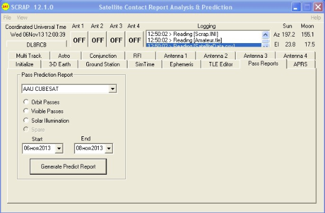Select the Pass Reports tab
The width and height of the screenshot is (325, 213).
coord(263,64)
